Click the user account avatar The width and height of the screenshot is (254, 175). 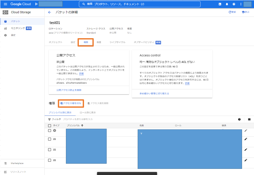[248, 4]
